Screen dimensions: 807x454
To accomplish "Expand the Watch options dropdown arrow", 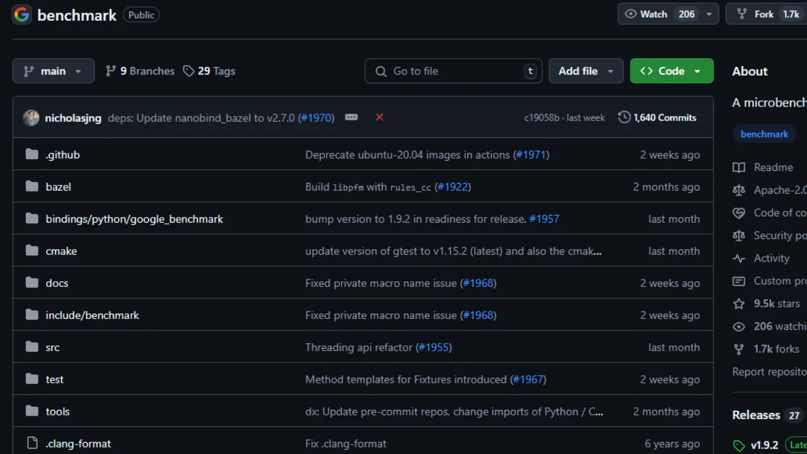I will [x=709, y=15].
